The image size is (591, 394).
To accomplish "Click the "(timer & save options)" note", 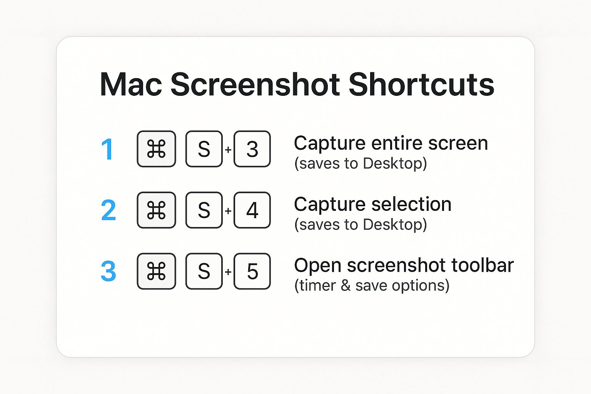I will pos(372,285).
